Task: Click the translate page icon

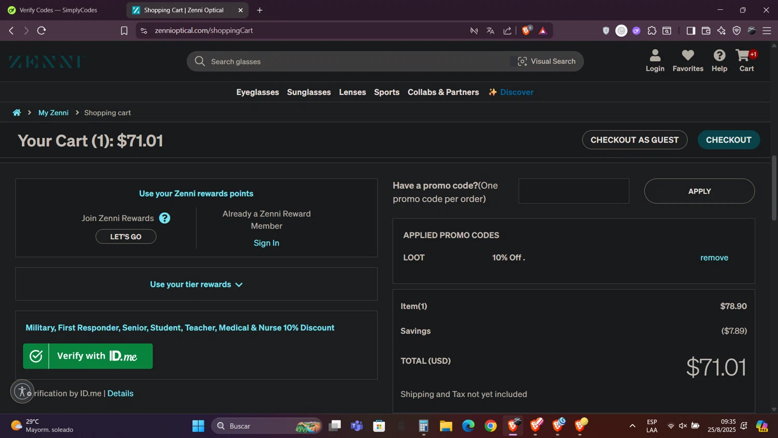Action: pyautogui.click(x=490, y=31)
